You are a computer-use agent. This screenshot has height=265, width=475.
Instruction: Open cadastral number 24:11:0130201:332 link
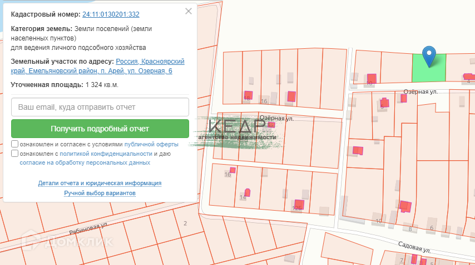(x=111, y=14)
